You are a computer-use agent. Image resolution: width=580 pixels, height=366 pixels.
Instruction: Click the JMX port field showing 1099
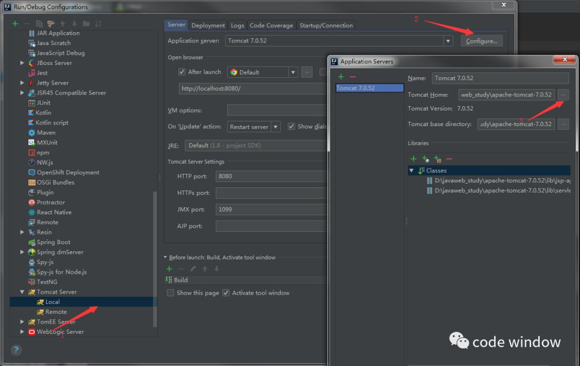point(271,209)
